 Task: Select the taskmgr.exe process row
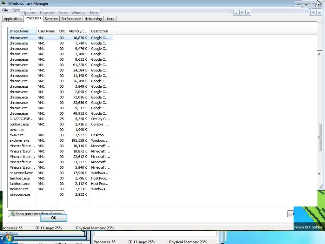[x=60, y=189]
